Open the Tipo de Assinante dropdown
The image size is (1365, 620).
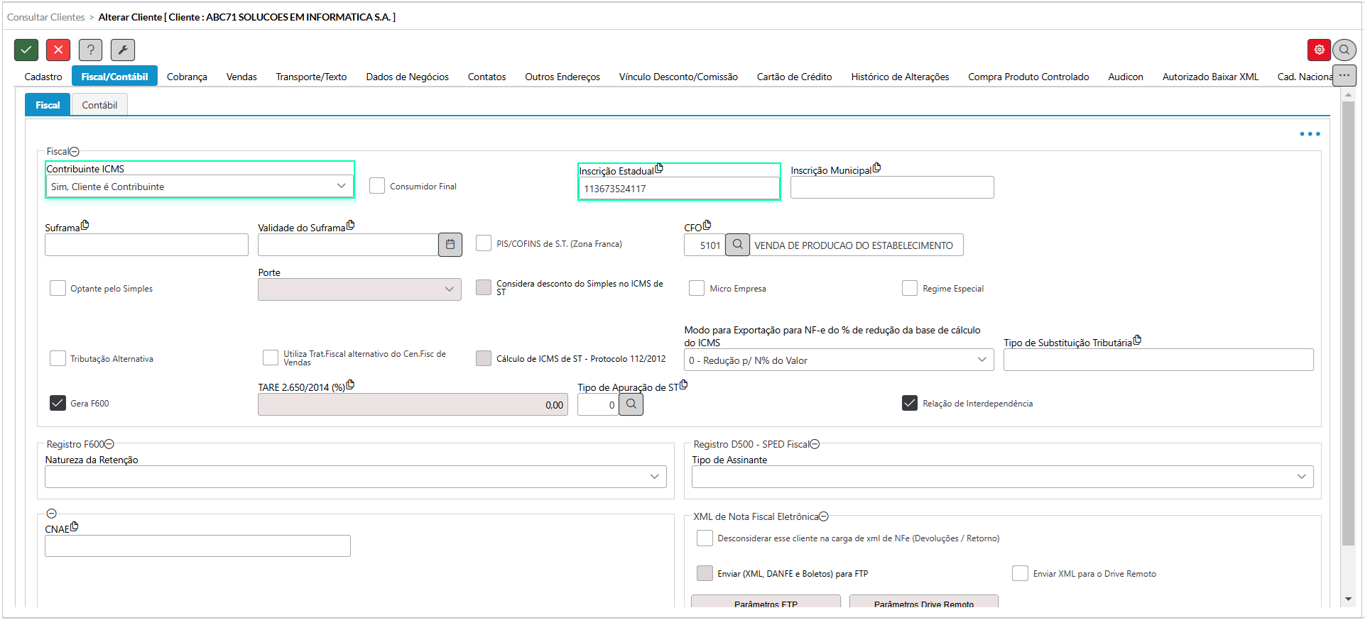click(x=1002, y=477)
